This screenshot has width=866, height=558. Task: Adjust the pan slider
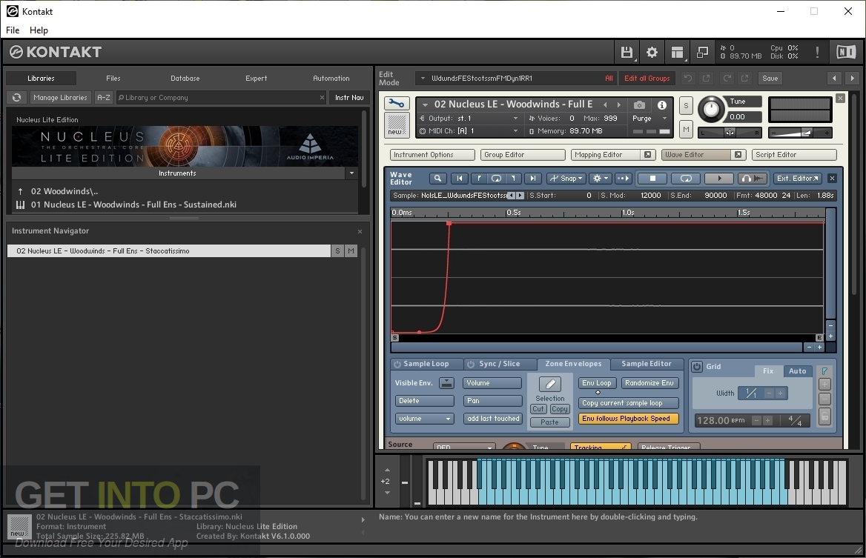tap(730, 133)
